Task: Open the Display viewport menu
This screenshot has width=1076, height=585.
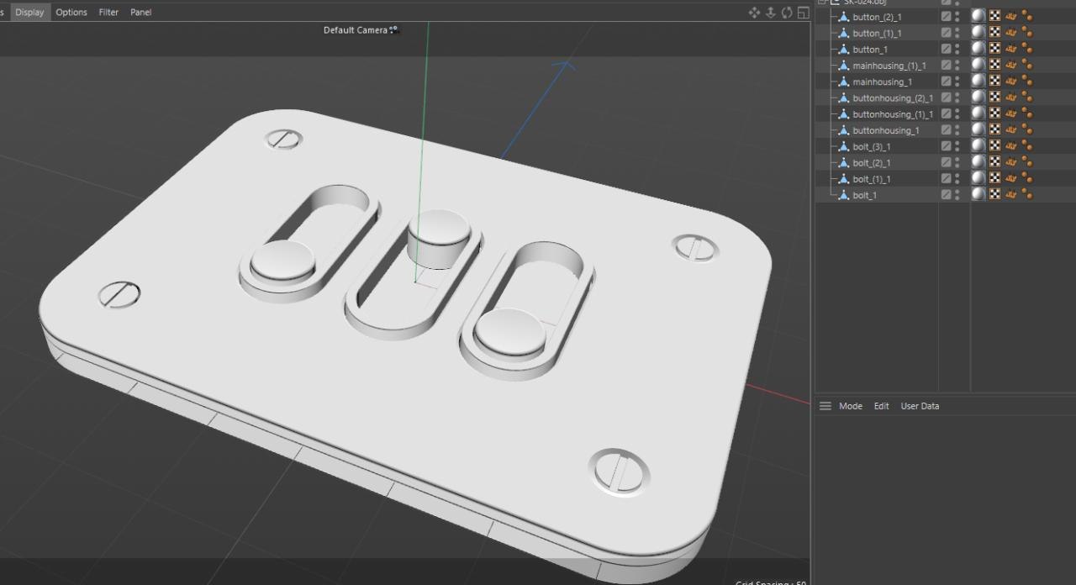Action: pos(29,12)
